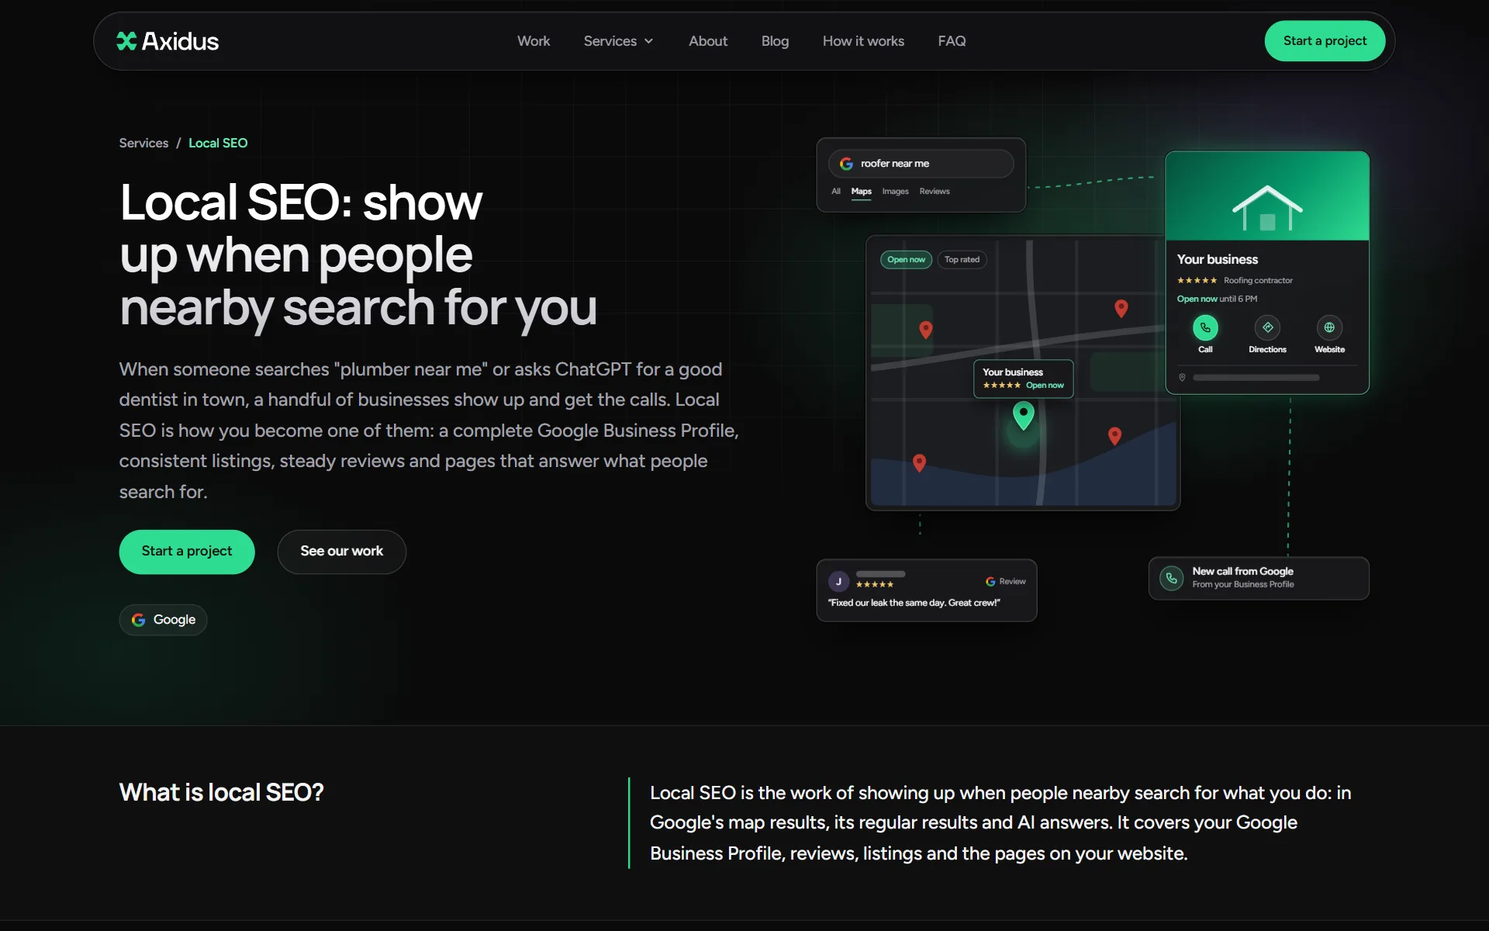Image resolution: width=1489 pixels, height=931 pixels.
Task: Click red pin at lower right of map
Action: (x=1115, y=437)
